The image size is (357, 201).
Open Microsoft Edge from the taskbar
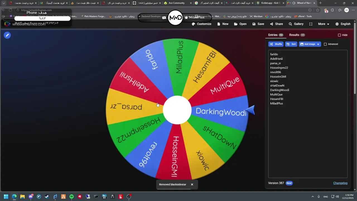[14, 197]
